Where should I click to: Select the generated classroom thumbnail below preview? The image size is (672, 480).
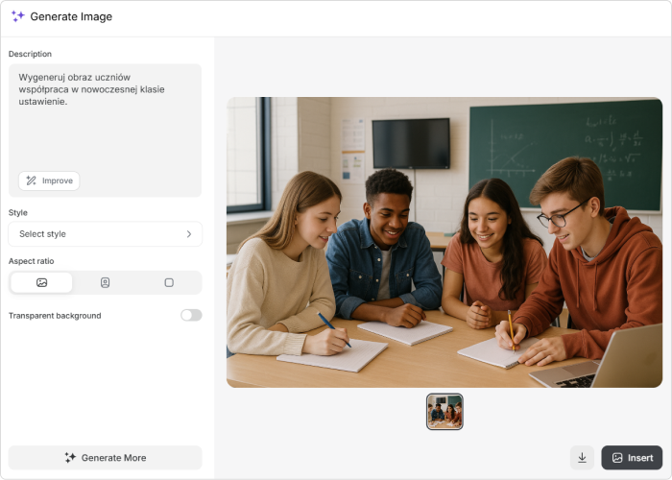point(444,411)
